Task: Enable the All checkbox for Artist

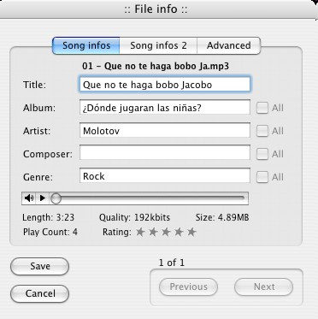Action: click(x=262, y=131)
